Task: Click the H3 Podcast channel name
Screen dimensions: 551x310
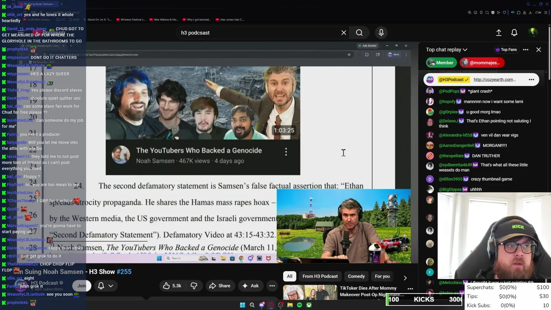Action: [44, 283]
